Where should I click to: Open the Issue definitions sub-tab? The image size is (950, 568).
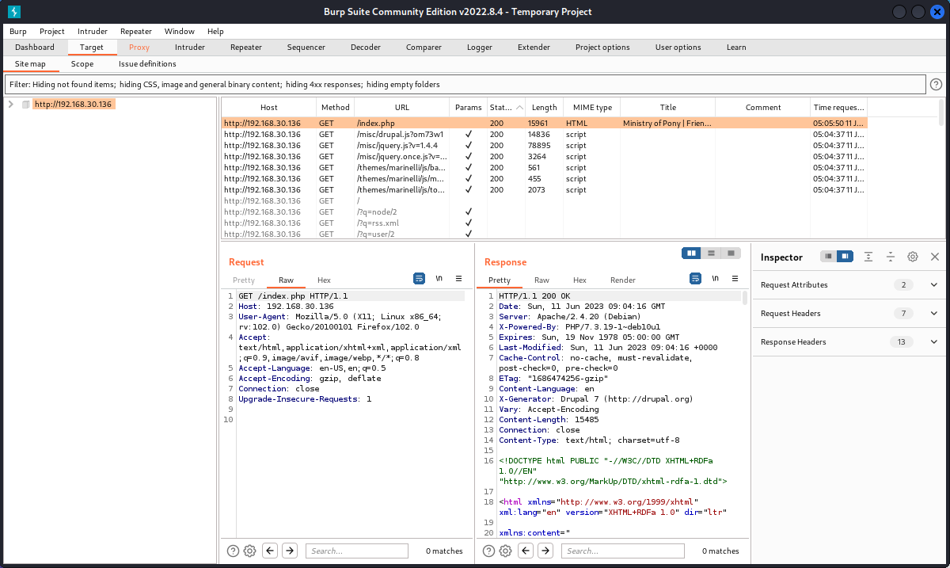(x=148, y=63)
